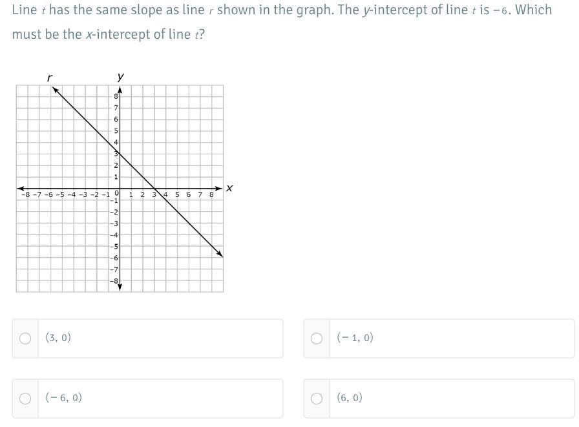Click the origin 0 label on graph

click(117, 193)
